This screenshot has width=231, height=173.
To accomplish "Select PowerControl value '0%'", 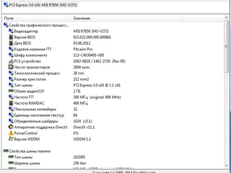I will tap(76, 133).
